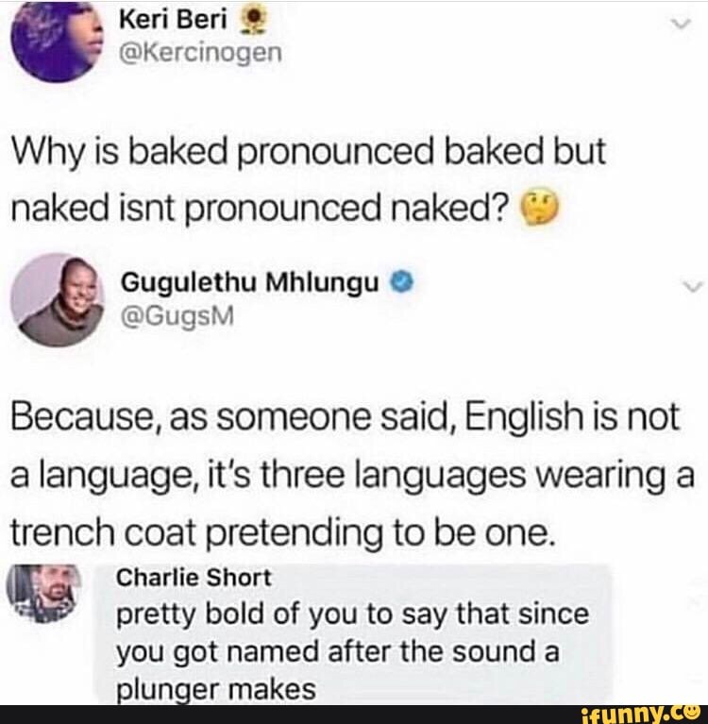Open Keri Beri's profile picture
Screen dimensions: 708x724
[57, 41]
